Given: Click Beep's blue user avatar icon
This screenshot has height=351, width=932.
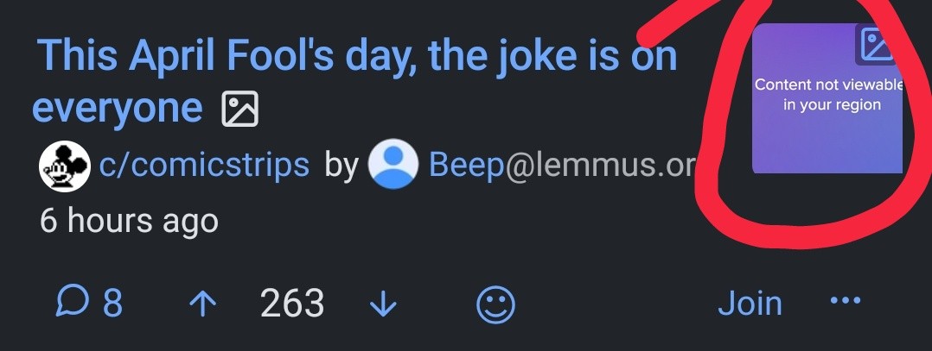Looking at the screenshot, I should click(x=393, y=166).
